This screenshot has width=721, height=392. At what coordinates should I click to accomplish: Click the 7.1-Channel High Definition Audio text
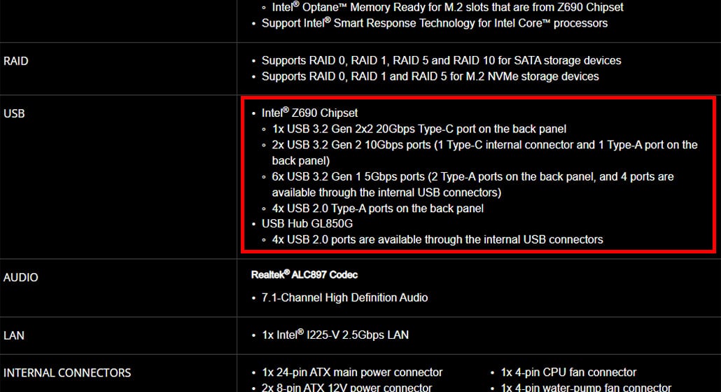(344, 297)
